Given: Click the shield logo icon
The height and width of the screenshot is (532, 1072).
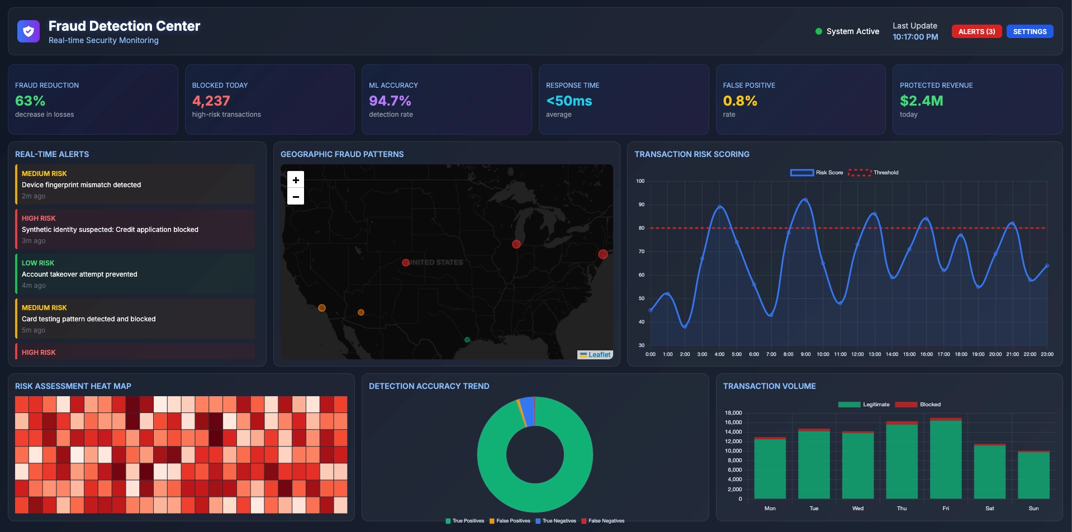Looking at the screenshot, I should (x=29, y=31).
